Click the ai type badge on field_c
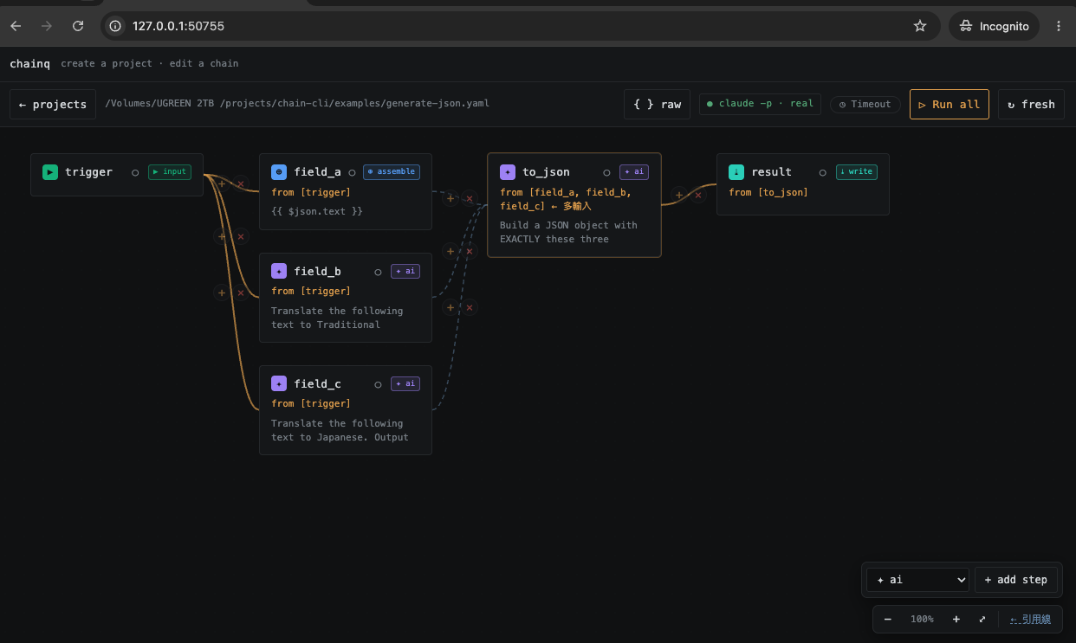 (x=405, y=383)
